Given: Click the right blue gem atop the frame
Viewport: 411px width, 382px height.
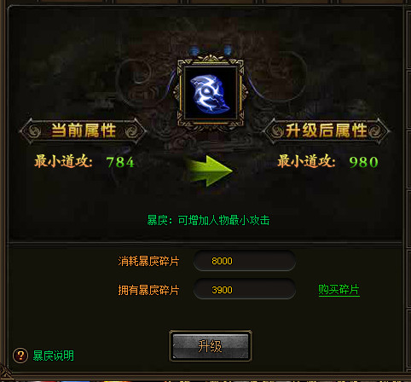Looking at the screenshot, I should [228, 50].
